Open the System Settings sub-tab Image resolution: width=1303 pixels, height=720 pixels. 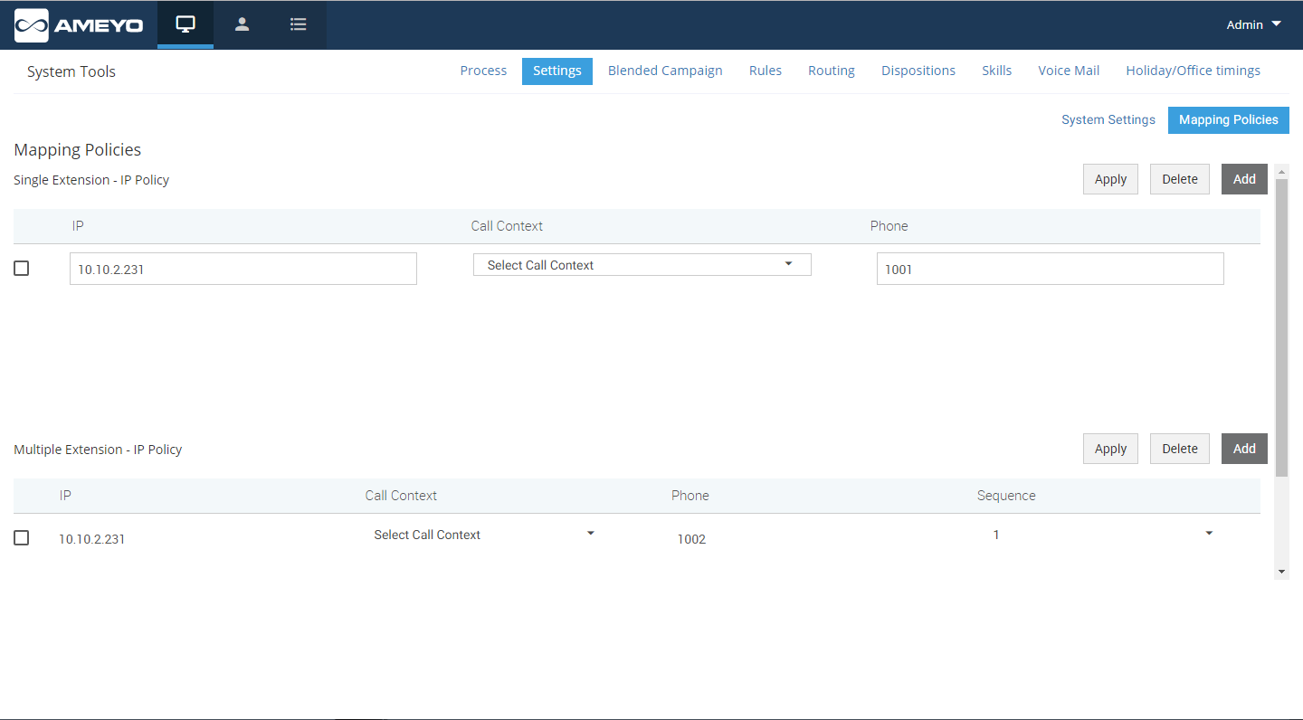[x=1108, y=119]
